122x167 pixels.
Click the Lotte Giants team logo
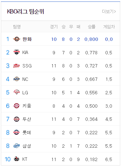point(16,132)
